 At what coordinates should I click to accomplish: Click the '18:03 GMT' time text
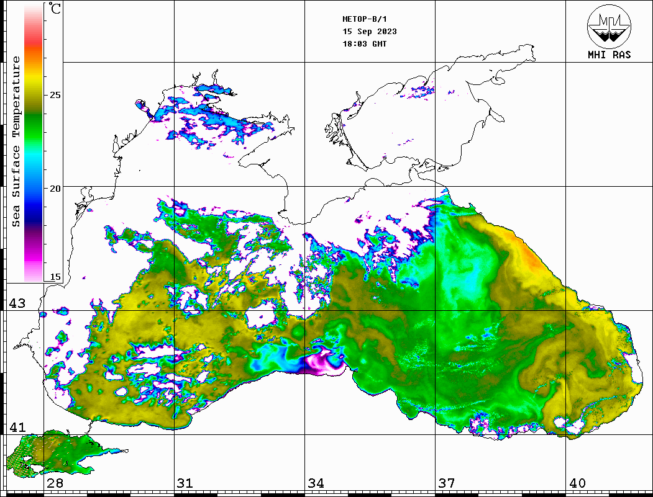coord(364,43)
